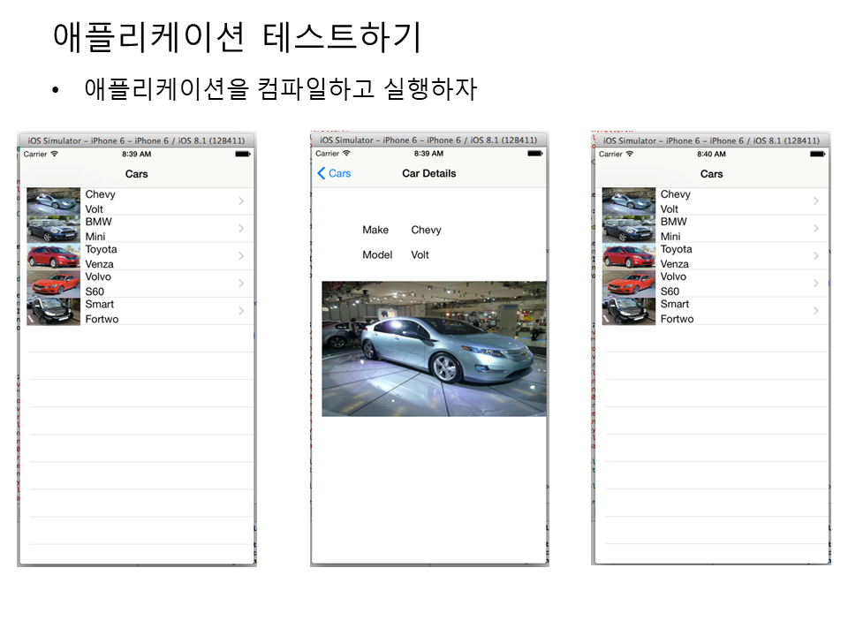Click Wi-Fi icon in the 8:40 AM simulator

point(630,155)
